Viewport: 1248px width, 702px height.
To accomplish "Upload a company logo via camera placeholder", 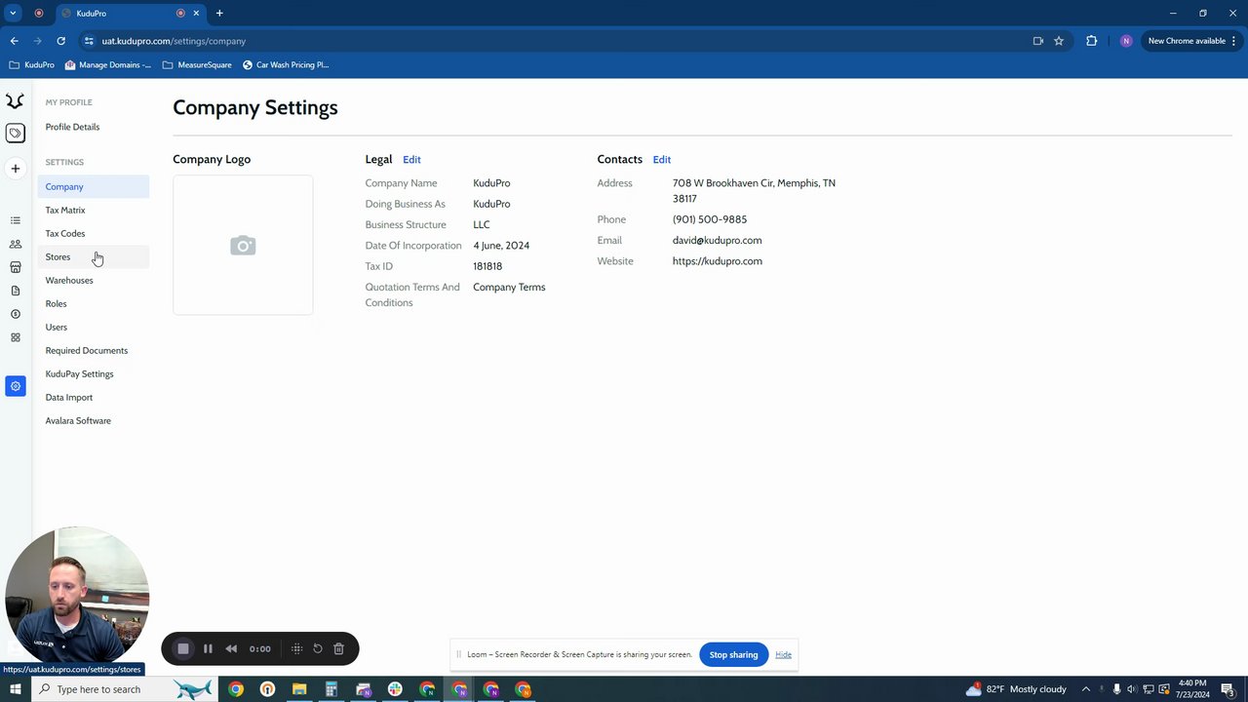I will [243, 245].
